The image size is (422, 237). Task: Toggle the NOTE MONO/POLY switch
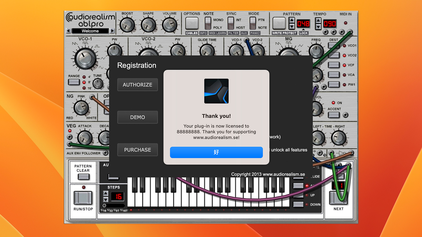pyautogui.click(x=208, y=23)
